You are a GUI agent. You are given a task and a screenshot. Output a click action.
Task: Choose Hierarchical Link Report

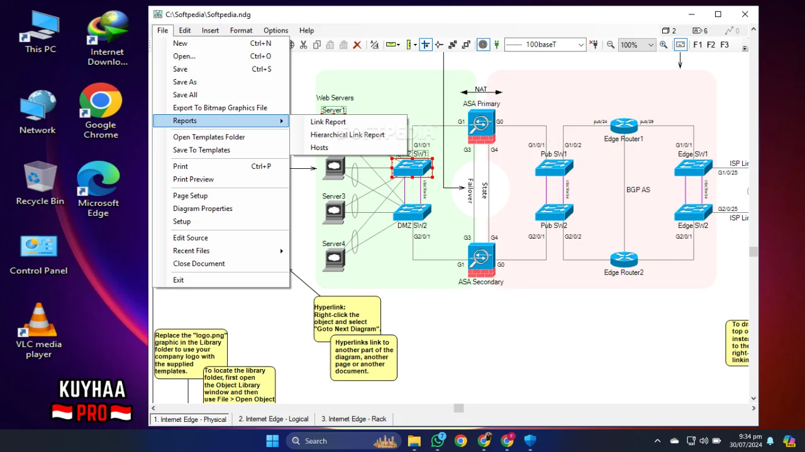[348, 134]
